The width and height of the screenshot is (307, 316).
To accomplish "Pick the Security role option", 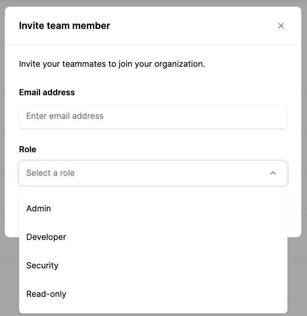I will pyautogui.click(x=153, y=265).
